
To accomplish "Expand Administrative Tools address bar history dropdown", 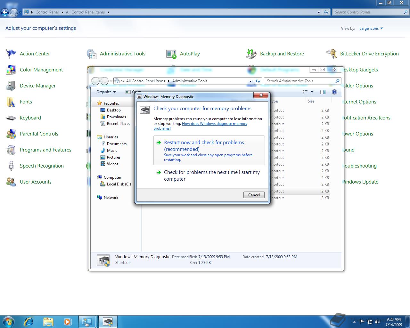I will point(250,81).
